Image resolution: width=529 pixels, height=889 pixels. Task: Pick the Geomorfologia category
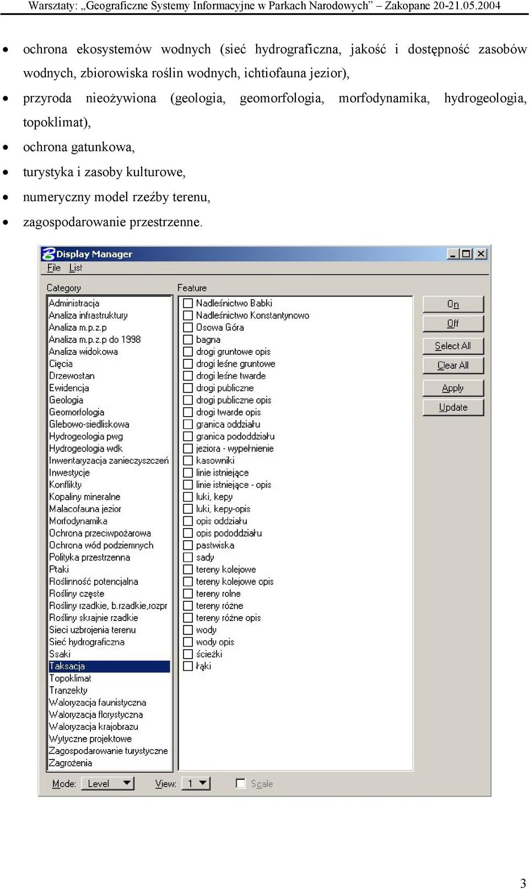[77, 412]
